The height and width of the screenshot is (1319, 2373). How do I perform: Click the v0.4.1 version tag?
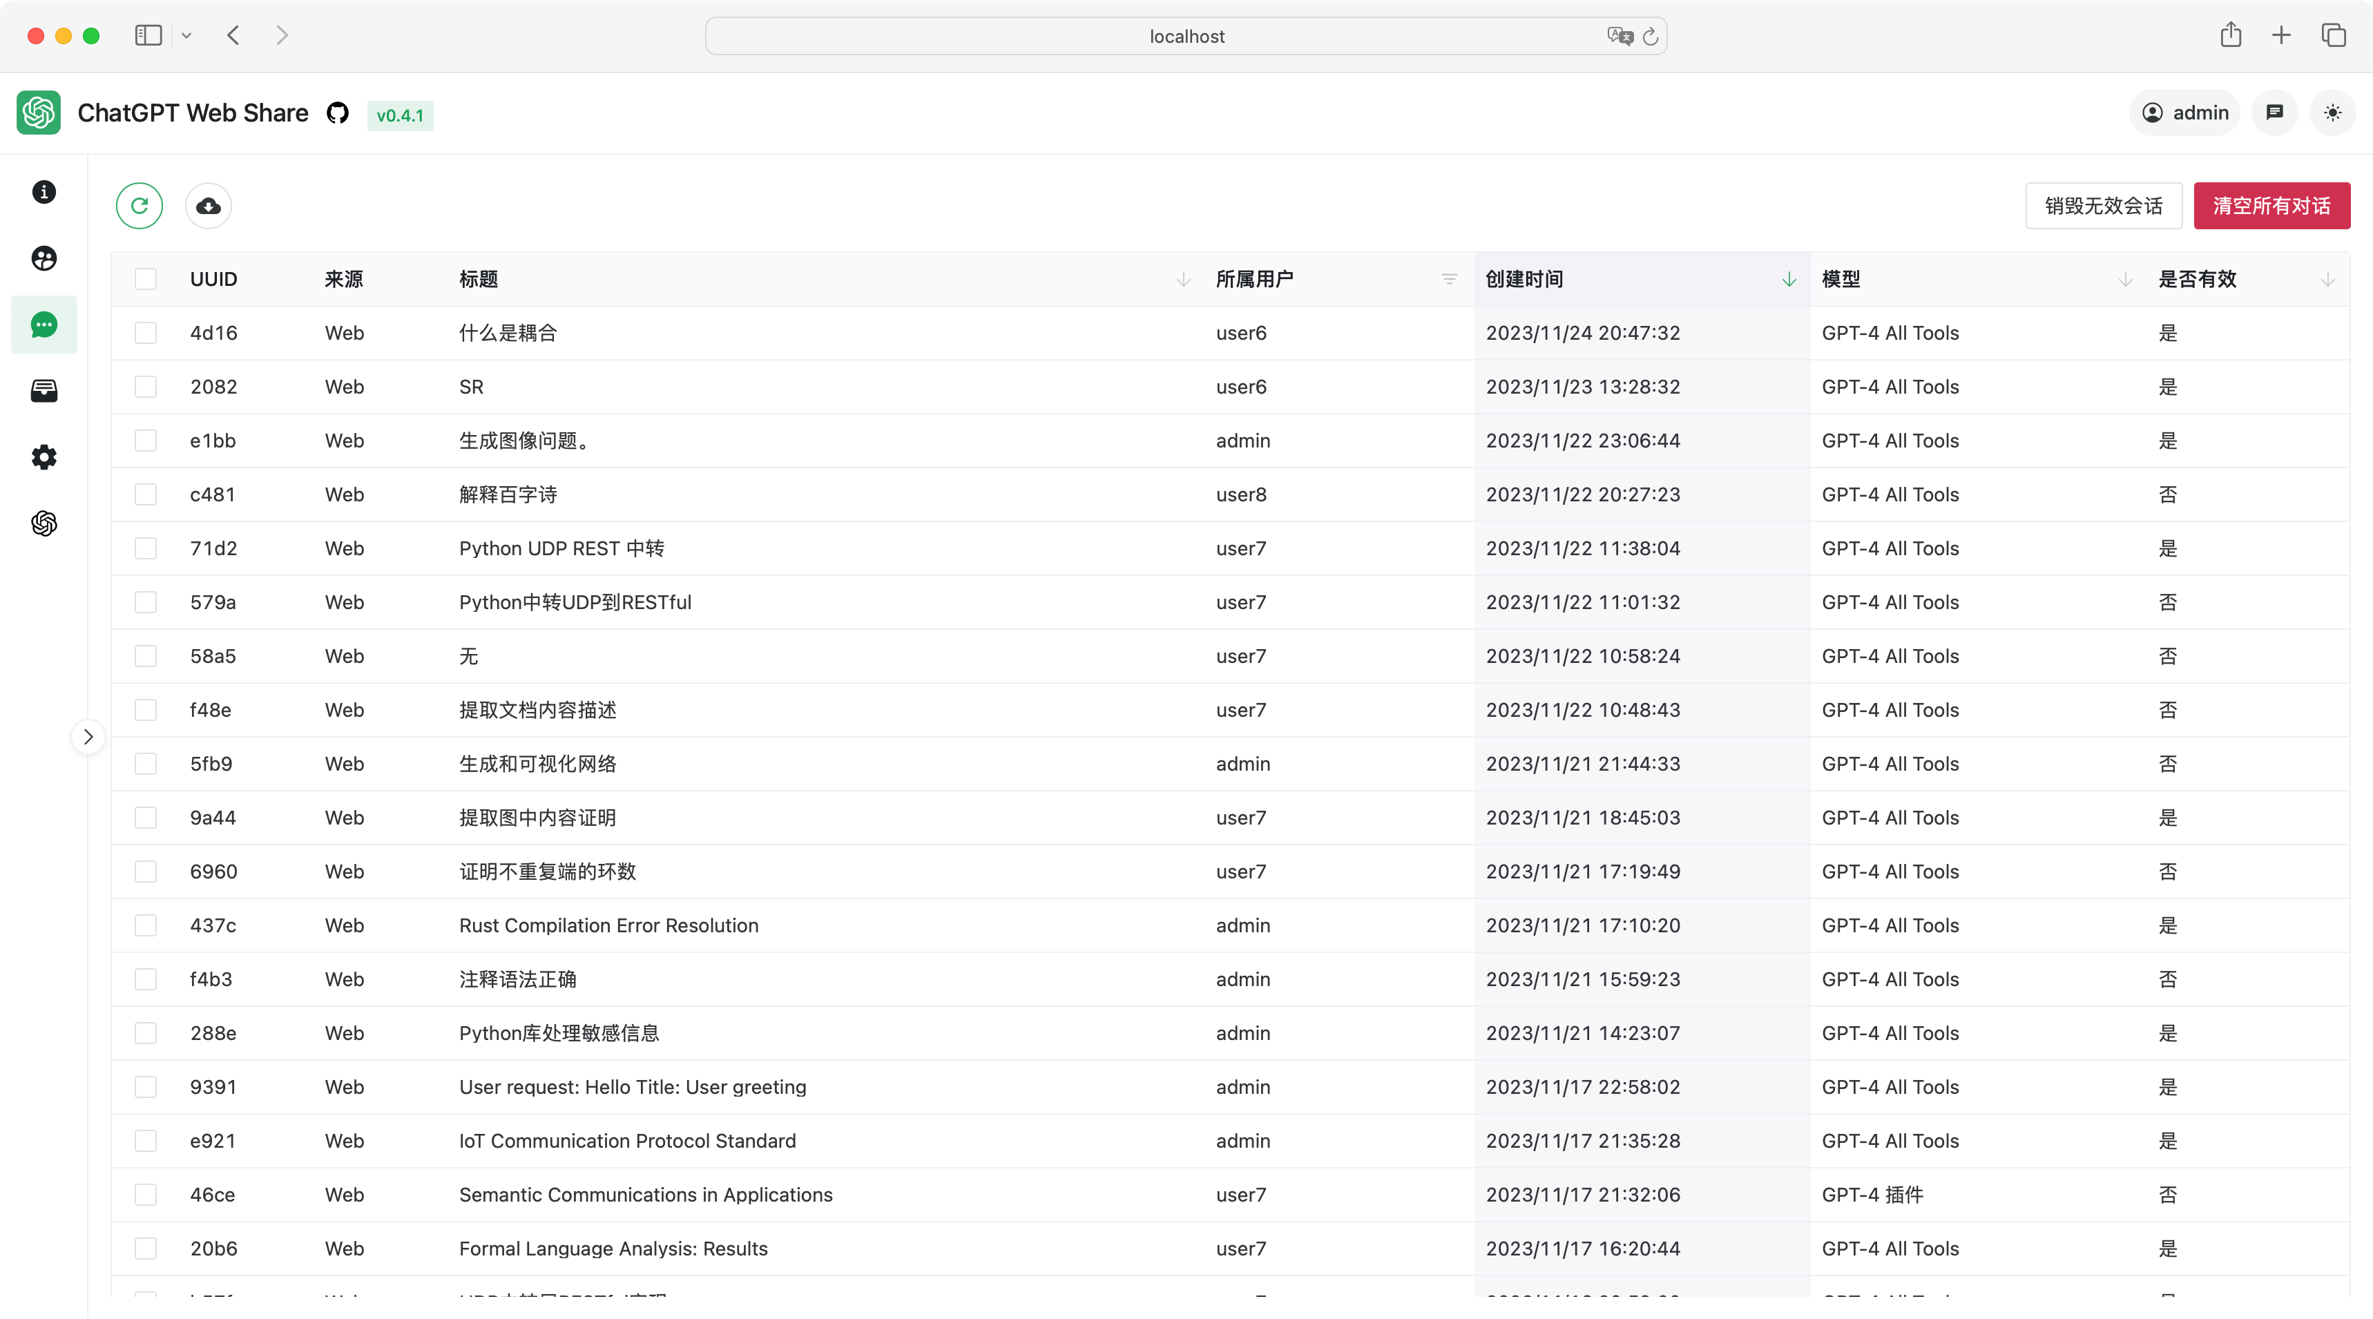[x=400, y=115]
